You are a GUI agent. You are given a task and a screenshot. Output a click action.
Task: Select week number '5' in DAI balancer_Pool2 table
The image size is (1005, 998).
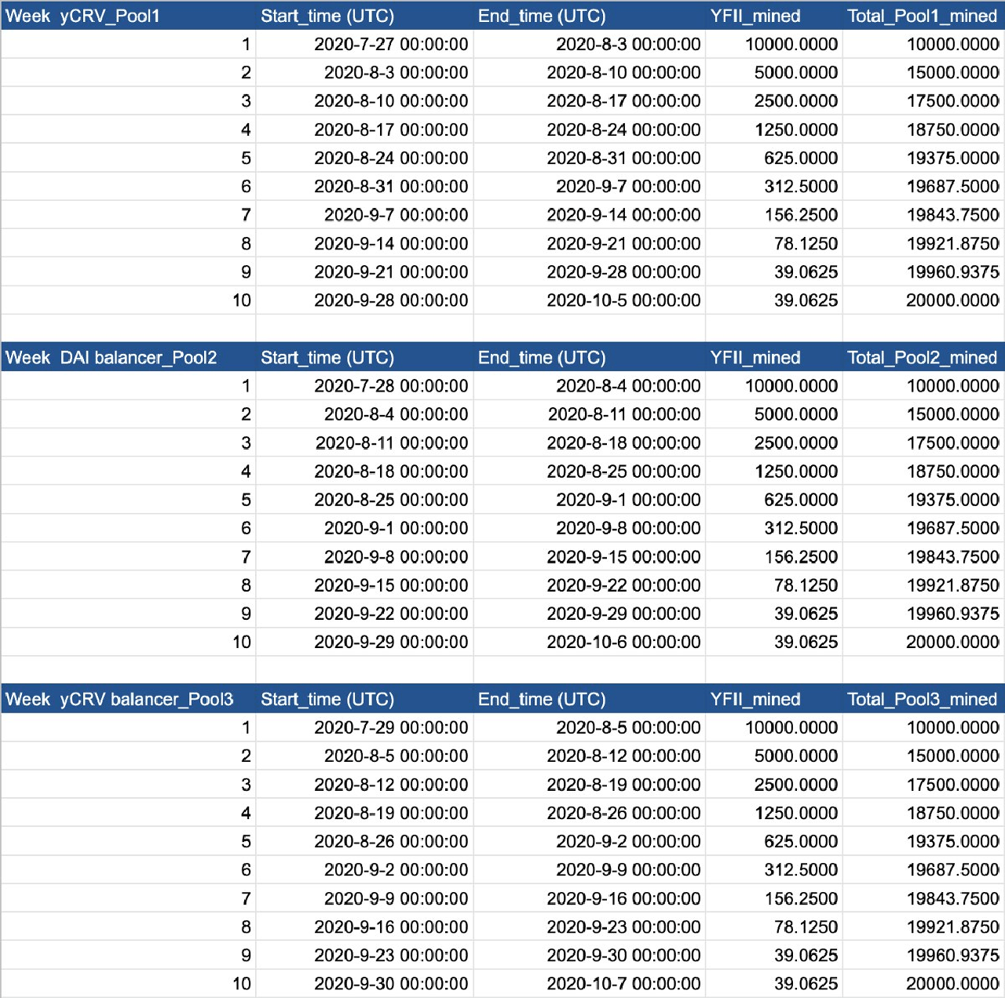coord(129,500)
